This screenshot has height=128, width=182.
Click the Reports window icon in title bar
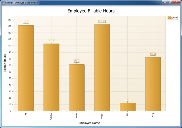click(x=3, y=3)
